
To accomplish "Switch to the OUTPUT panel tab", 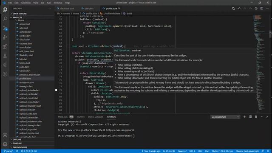I will coord(81,117).
